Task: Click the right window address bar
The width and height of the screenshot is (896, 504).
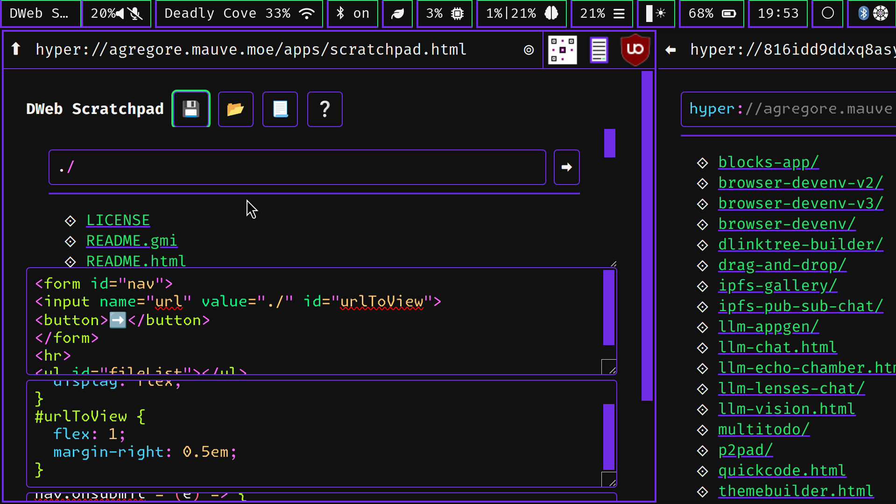Action: [793, 50]
